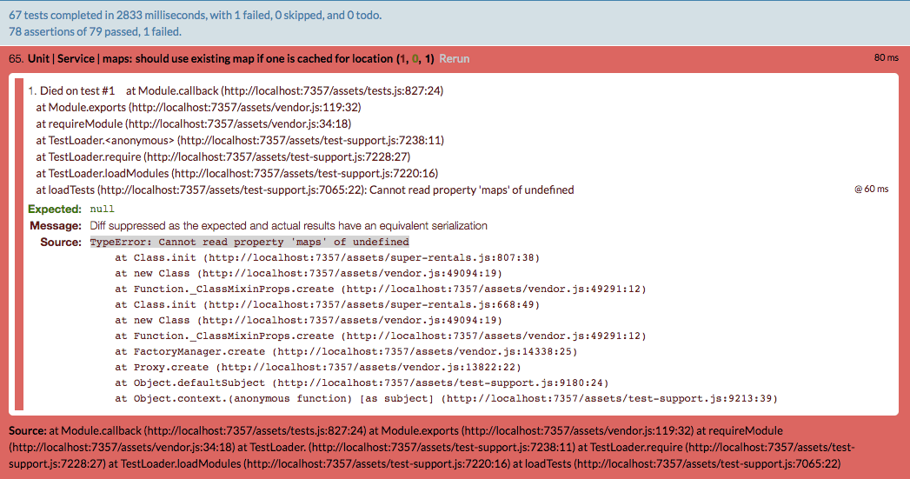Click the highlighted TypeError 'maps' of undefined line
The width and height of the screenshot is (910, 479).
[x=249, y=242]
